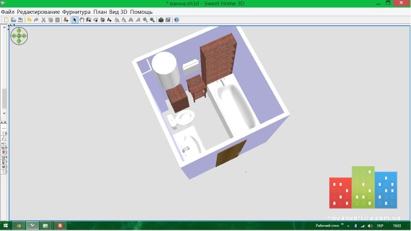Create a 3D video
This screenshot has width=411, height=231.
168,20
